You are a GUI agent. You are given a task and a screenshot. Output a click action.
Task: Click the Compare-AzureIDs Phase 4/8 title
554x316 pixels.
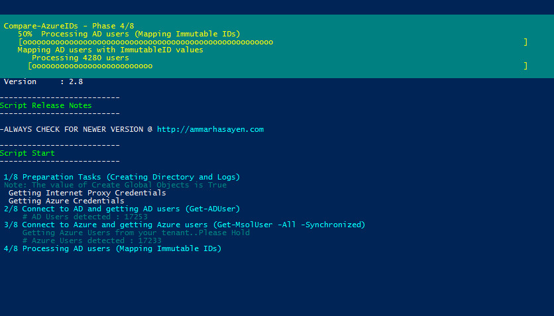click(69, 26)
